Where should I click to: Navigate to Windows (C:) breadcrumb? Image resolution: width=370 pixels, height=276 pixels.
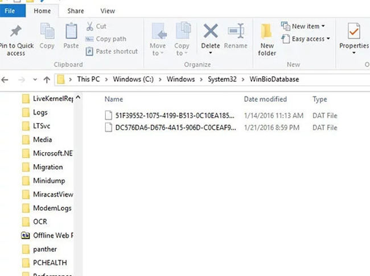coord(133,80)
